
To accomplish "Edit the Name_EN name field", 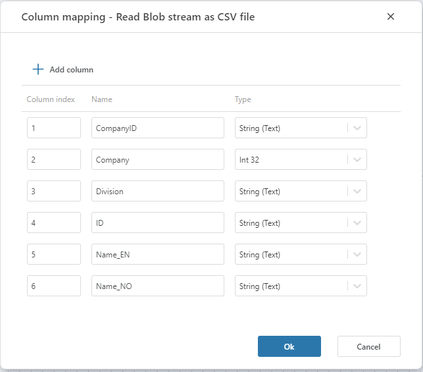I will click(157, 255).
